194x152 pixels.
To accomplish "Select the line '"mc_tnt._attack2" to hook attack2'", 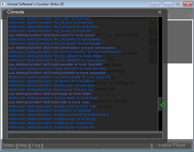I will (x=57, y=60).
